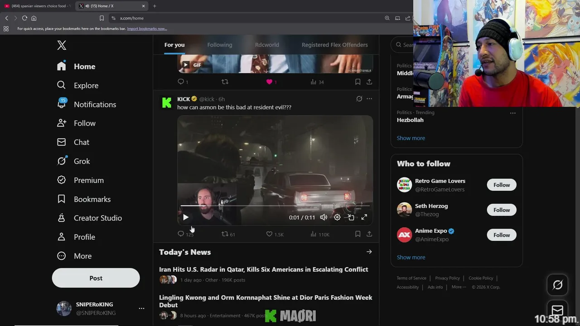Reload the page in browser toolbar
The width and height of the screenshot is (580, 326).
point(24,18)
